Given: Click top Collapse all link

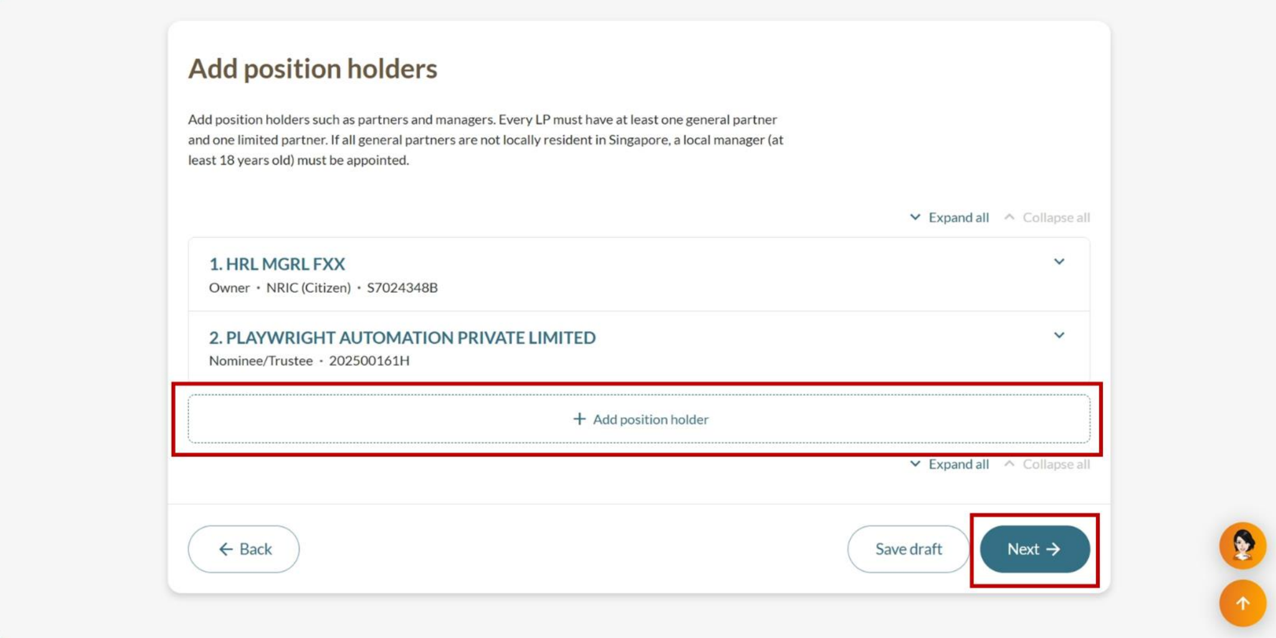Looking at the screenshot, I should coord(1055,217).
